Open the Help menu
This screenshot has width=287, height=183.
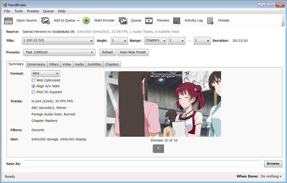tap(62, 11)
